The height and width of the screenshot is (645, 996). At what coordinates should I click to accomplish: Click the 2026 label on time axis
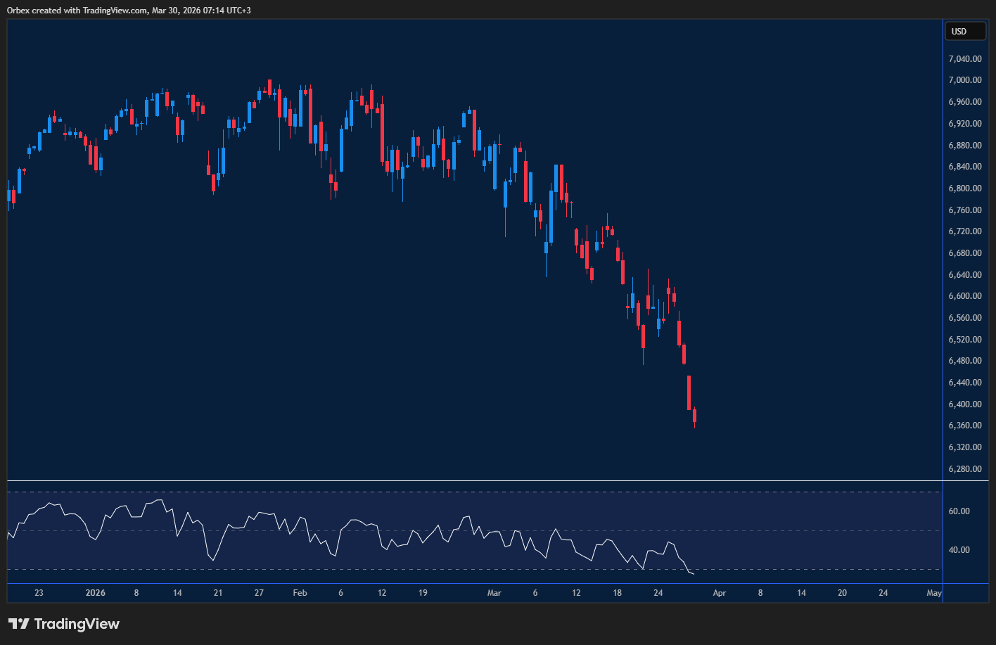tap(95, 593)
